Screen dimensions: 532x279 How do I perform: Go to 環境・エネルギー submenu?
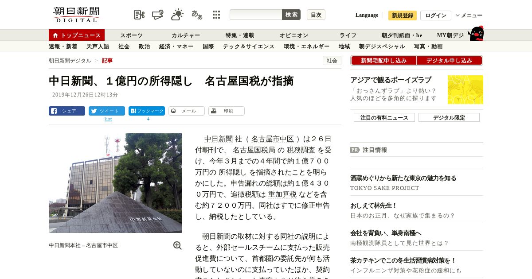307,46
